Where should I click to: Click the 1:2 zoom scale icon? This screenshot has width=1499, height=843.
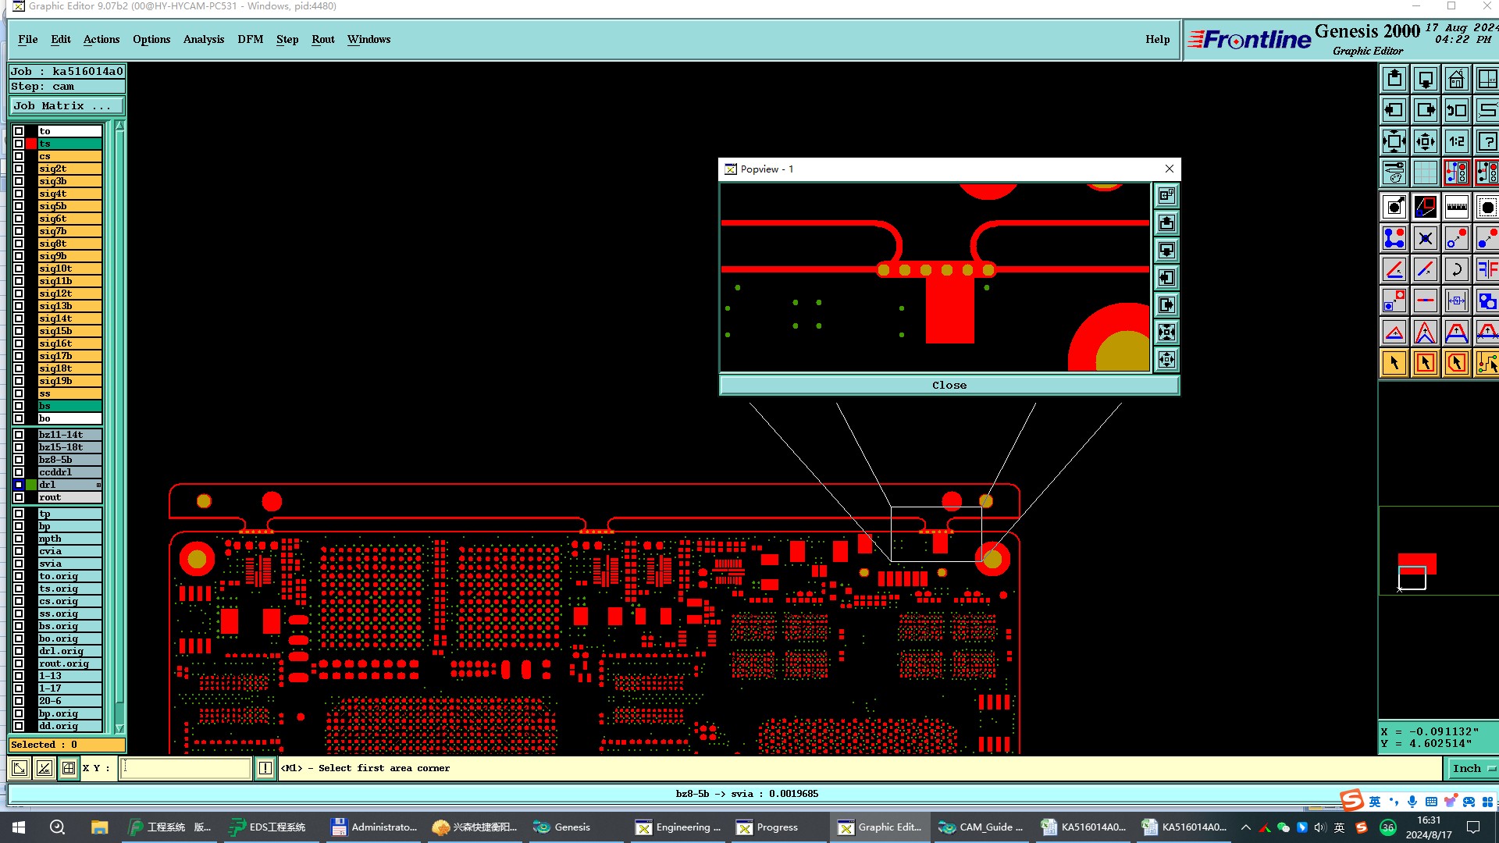(1456, 142)
